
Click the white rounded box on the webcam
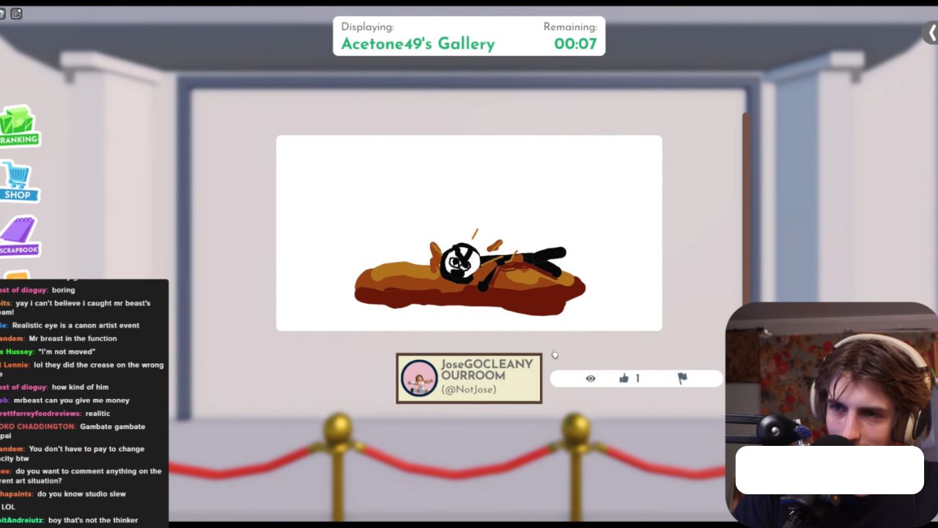(830, 470)
